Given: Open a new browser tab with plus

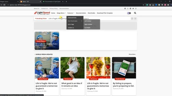Looking at the screenshot, I should pyautogui.click(x=66, y=2).
